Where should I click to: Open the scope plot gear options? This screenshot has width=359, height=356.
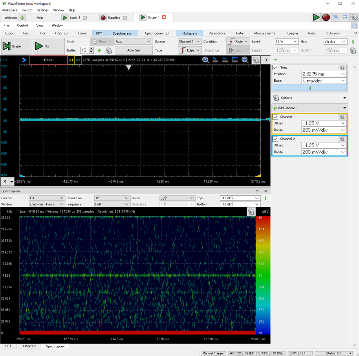(x=256, y=60)
